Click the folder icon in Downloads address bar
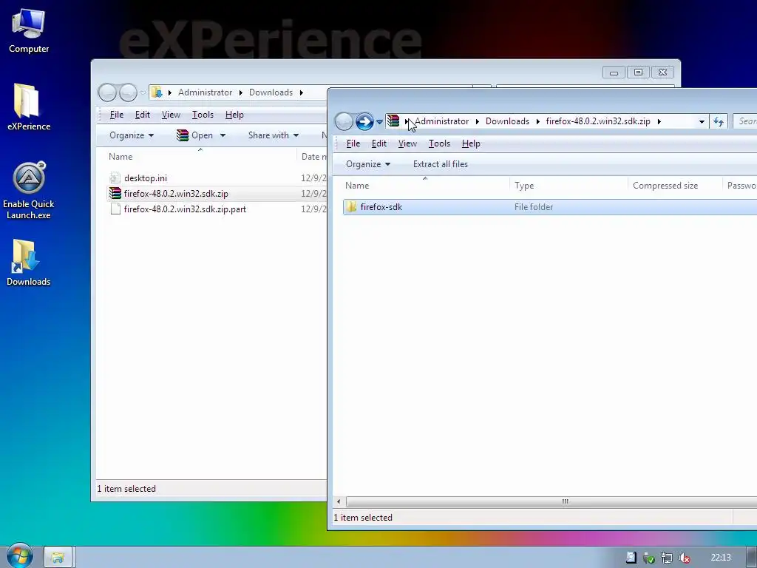The width and height of the screenshot is (757, 568). [x=157, y=92]
